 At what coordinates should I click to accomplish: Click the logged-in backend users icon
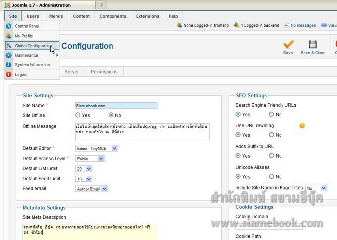tap(236, 25)
